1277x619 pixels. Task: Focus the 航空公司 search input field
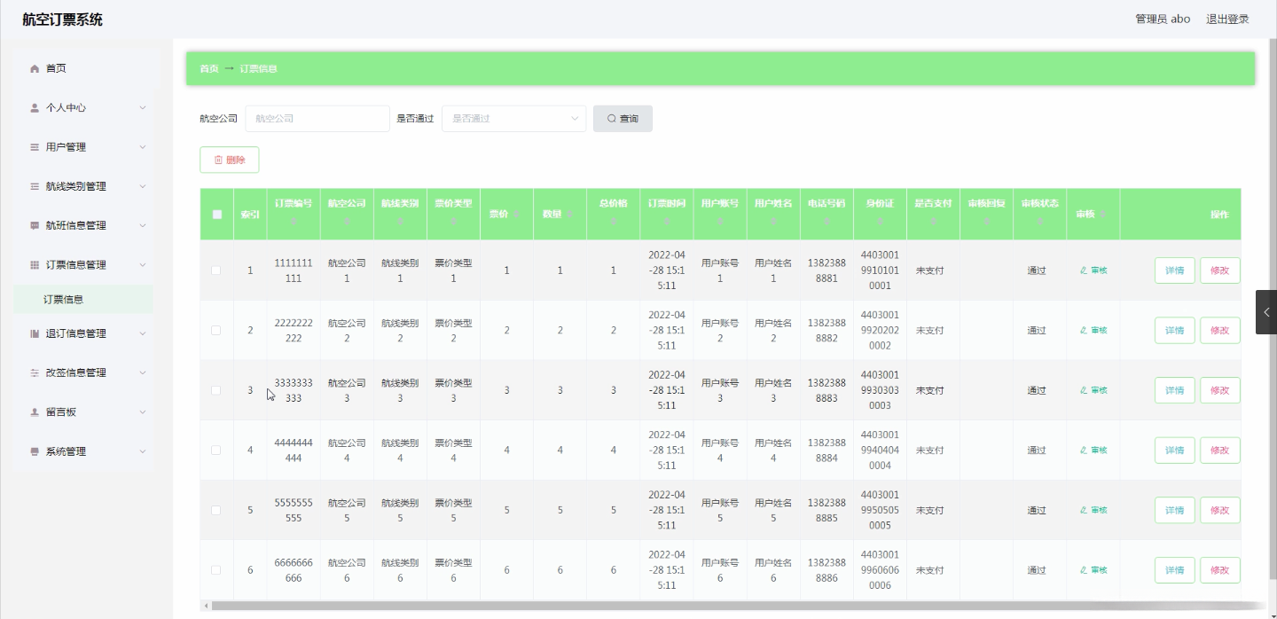coord(317,119)
